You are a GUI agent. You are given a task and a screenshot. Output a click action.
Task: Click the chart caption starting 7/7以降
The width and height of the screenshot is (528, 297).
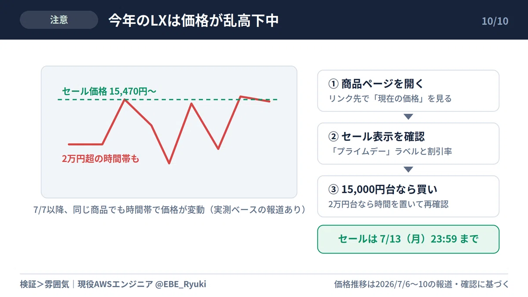tap(169, 209)
